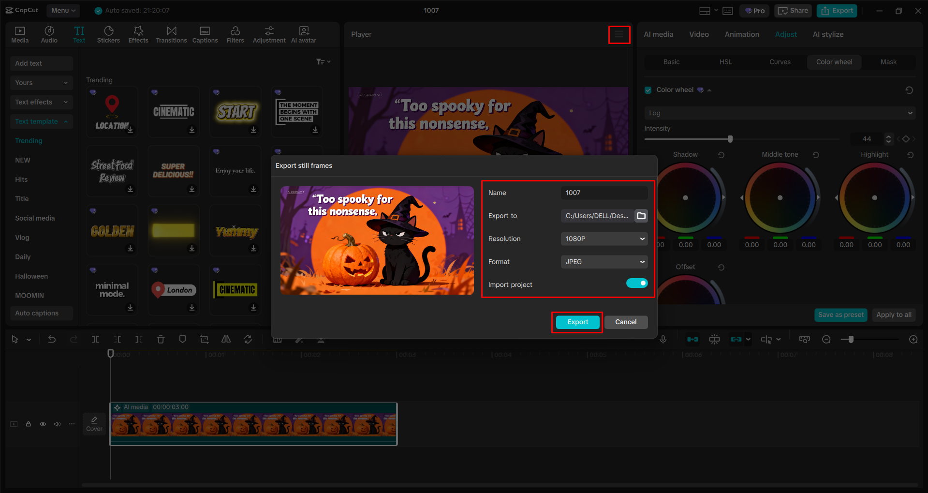This screenshot has width=928, height=493.
Task: Open the selection tool dropdown arrow
Action: tap(29, 340)
